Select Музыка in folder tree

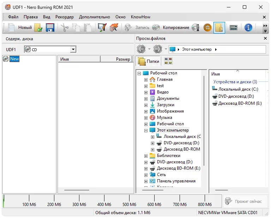click(x=164, y=117)
